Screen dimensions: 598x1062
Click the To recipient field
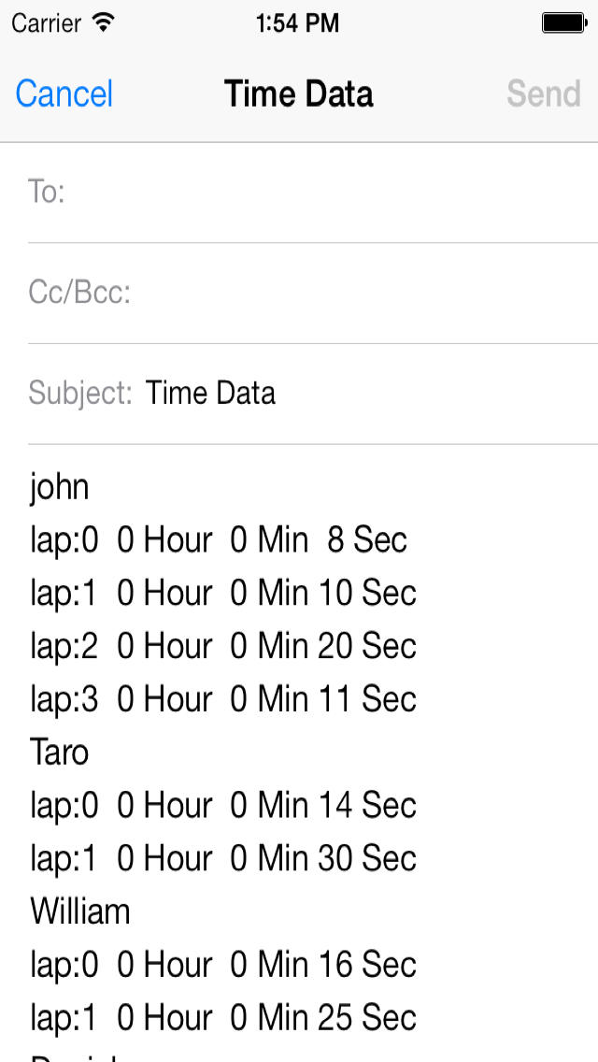[327, 193]
